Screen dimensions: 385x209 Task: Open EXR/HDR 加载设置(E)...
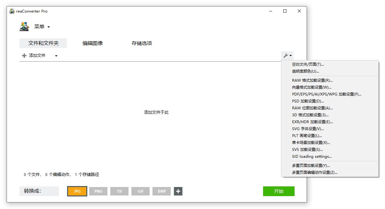(330, 122)
